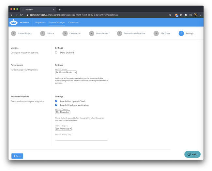Open a new browser tab with the plus icon
The width and height of the screenshot is (212, 171).
pyautogui.click(x=59, y=10)
